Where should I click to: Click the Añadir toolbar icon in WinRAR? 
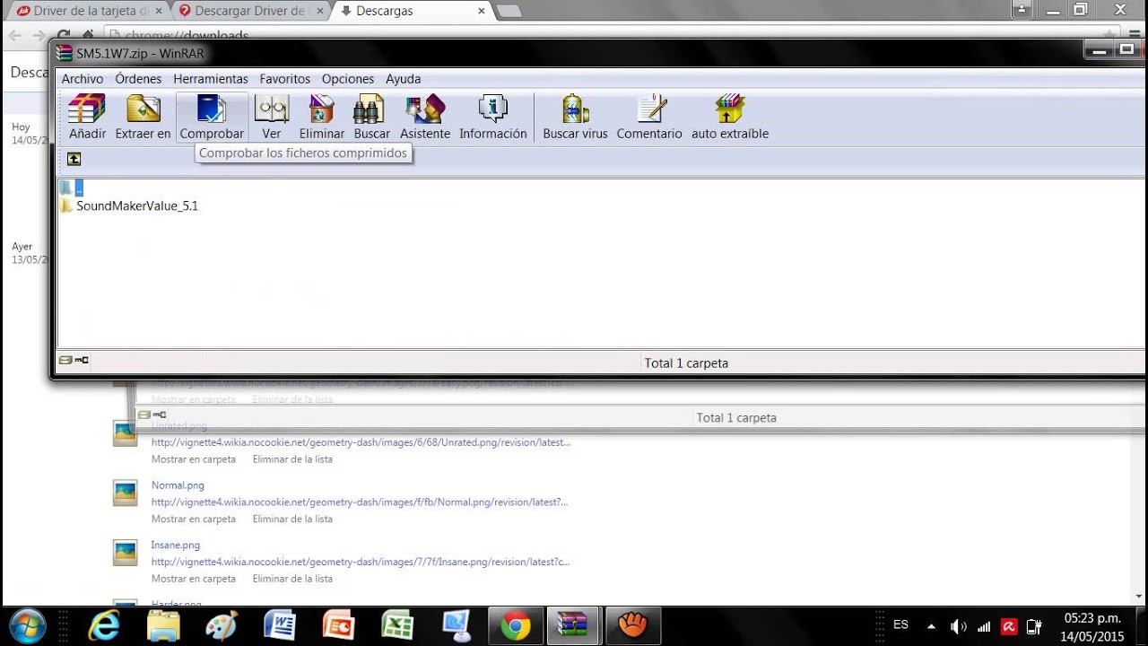pos(87,117)
